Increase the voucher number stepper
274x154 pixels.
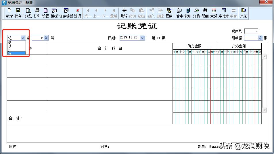[x=46, y=37]
